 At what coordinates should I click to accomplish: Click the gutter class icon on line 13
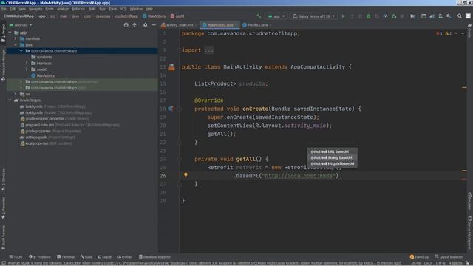(171, 67)
